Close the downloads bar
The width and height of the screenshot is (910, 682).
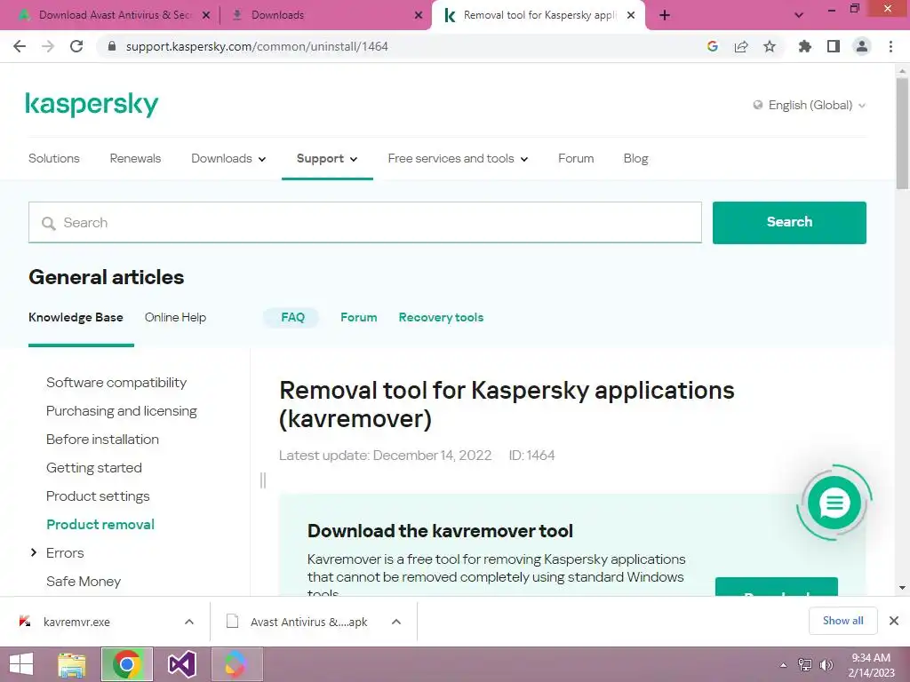(x=894, y=621)
